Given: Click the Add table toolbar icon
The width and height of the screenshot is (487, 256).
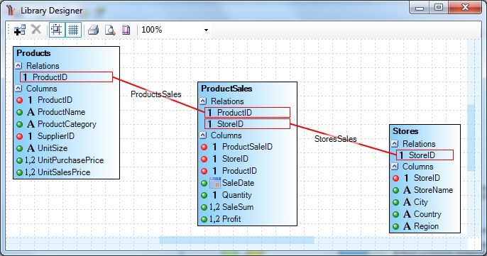Looking at the screenshot, I should tap(20, 30).
